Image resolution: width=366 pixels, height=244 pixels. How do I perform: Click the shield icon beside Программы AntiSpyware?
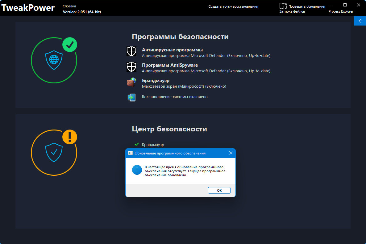pos(131,67)
